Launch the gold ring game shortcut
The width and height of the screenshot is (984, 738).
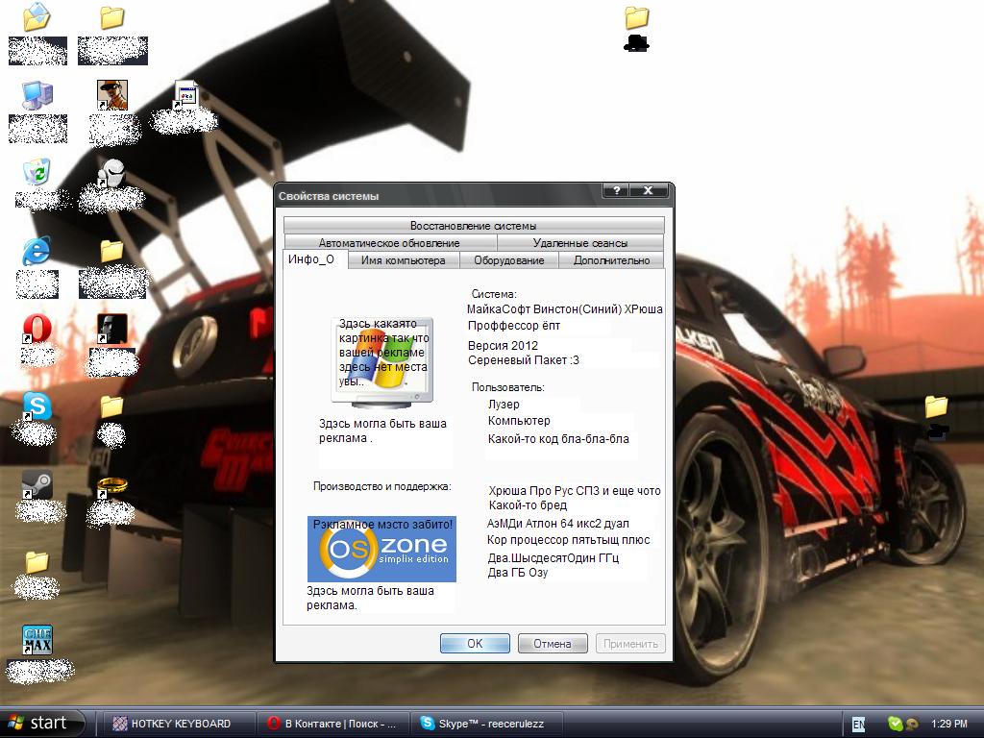[111, 486]
